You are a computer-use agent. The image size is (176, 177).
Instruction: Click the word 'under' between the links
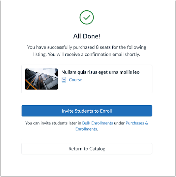[119, 123]
